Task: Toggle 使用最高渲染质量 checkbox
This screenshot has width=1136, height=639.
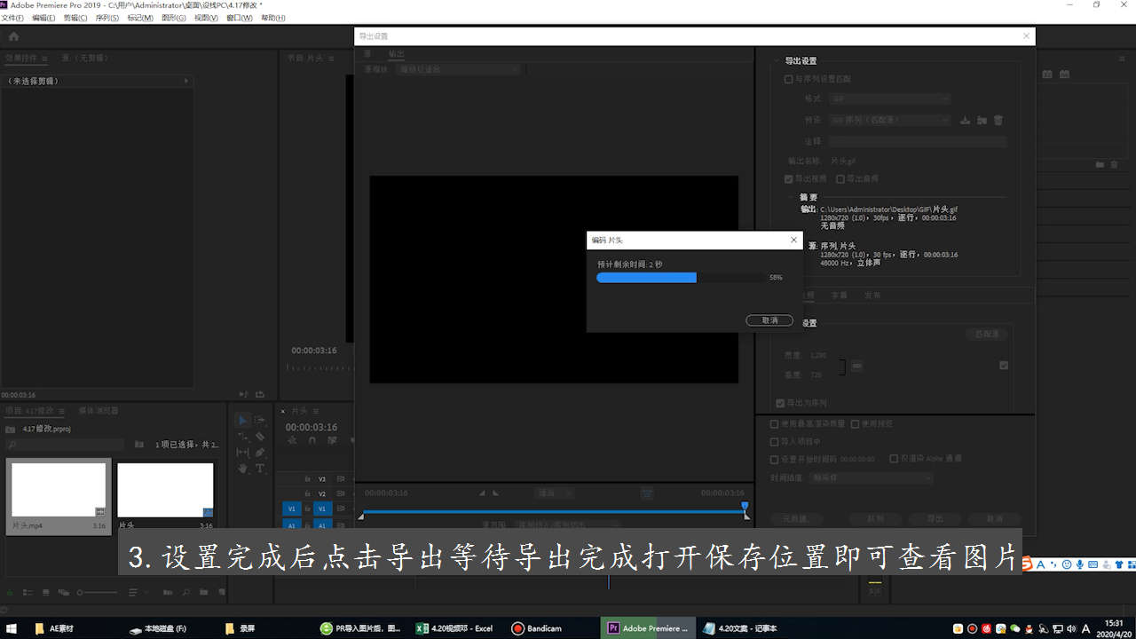Action: pyautogui.click(x=774, y=424)
